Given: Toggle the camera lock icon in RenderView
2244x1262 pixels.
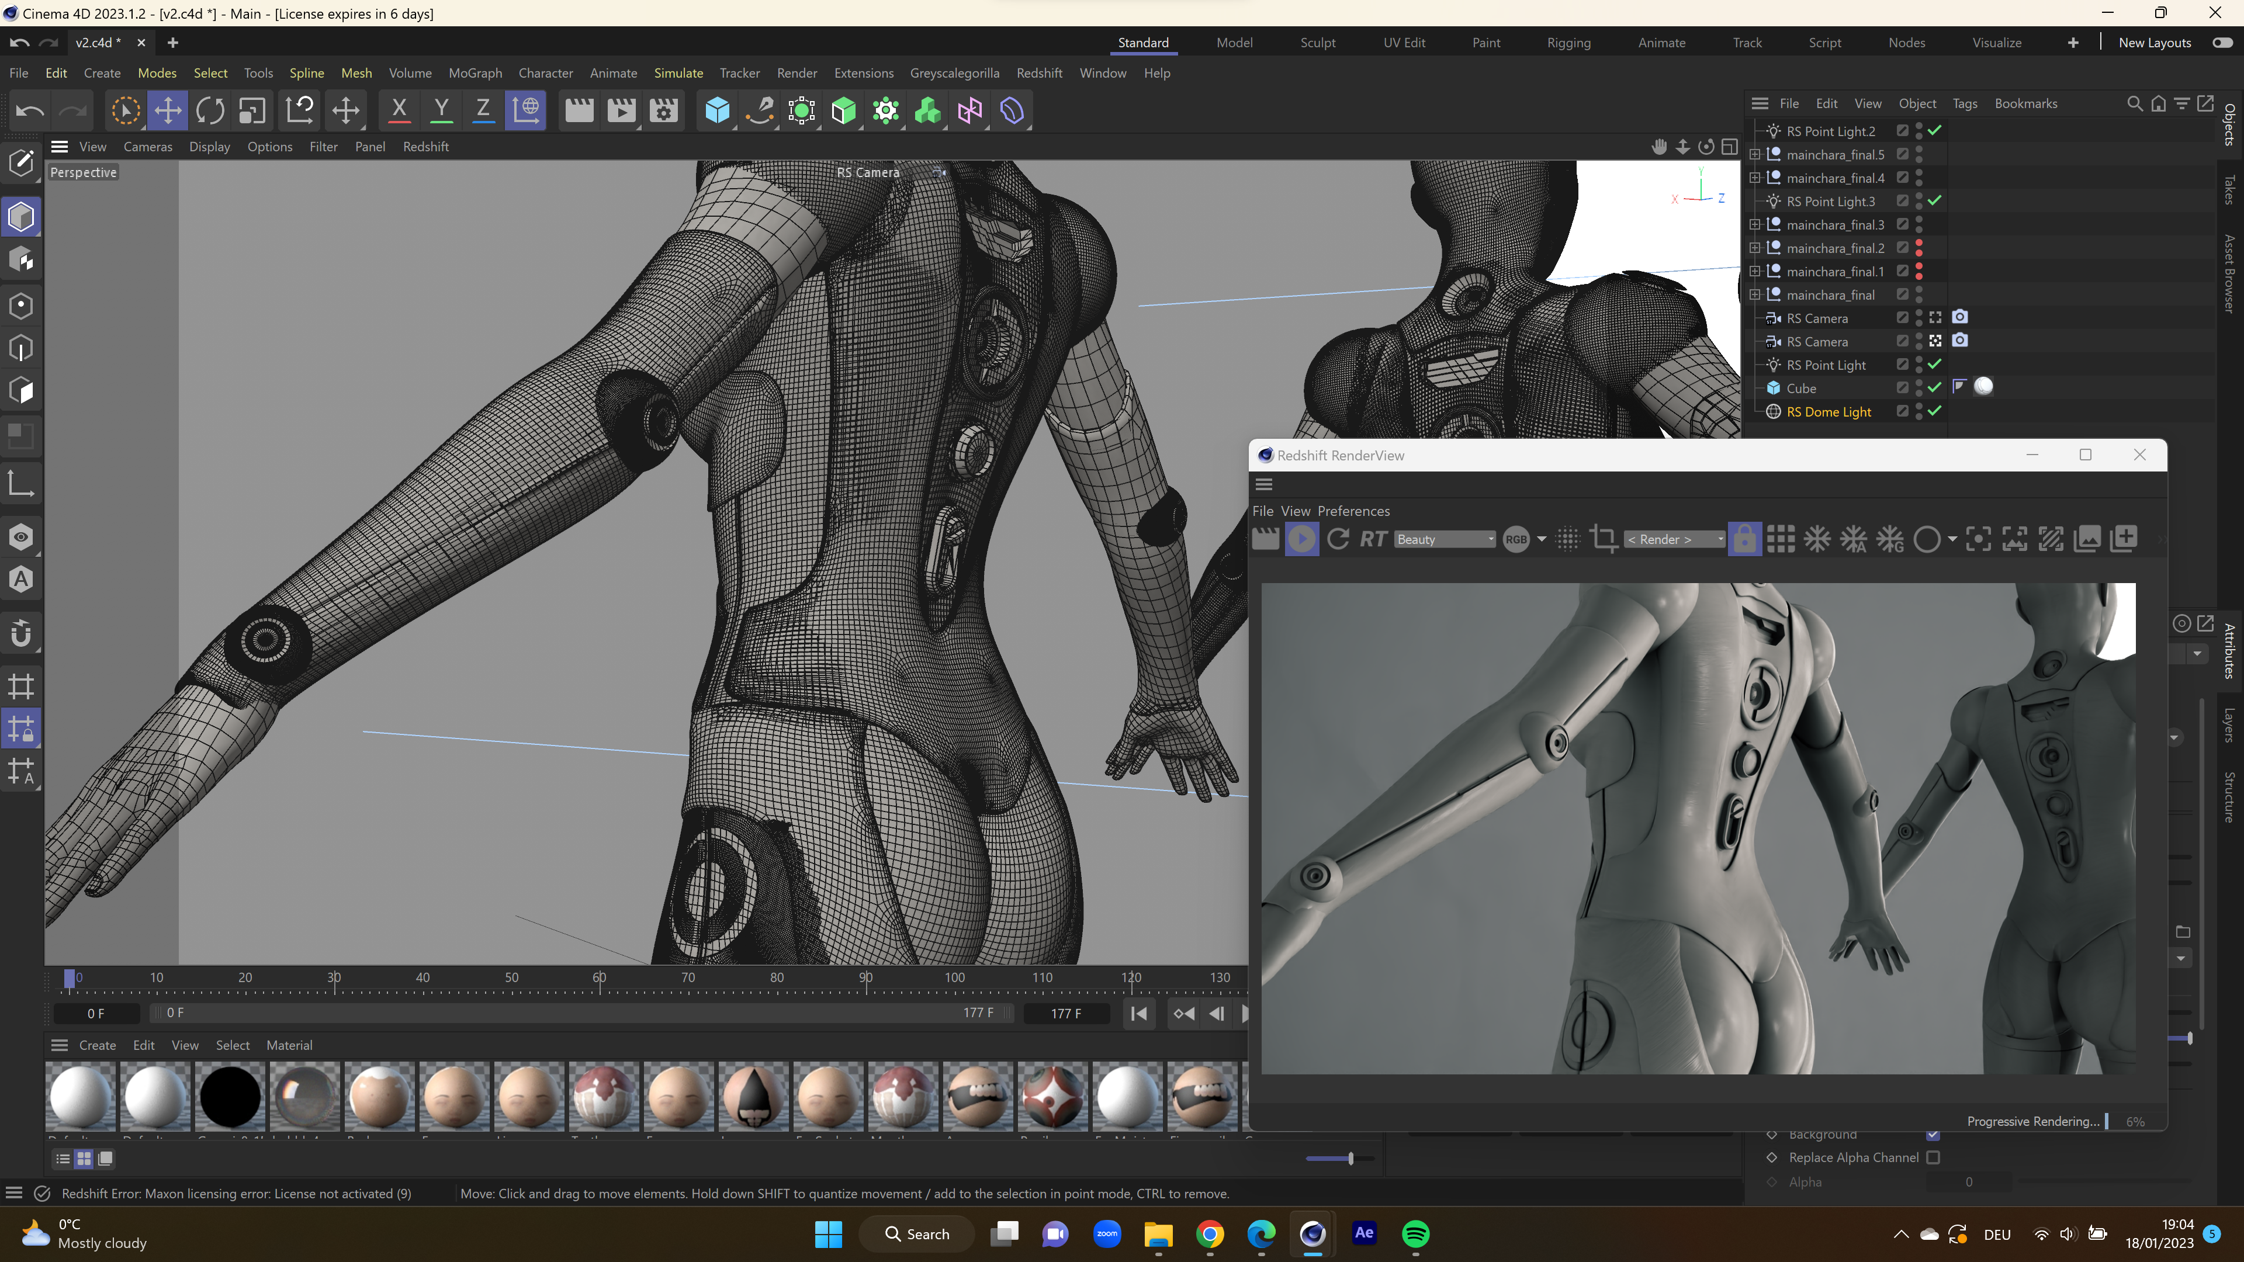Looking at the screenshot, I should (1745, 539).
